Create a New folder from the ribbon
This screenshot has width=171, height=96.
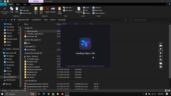[60, 10]
